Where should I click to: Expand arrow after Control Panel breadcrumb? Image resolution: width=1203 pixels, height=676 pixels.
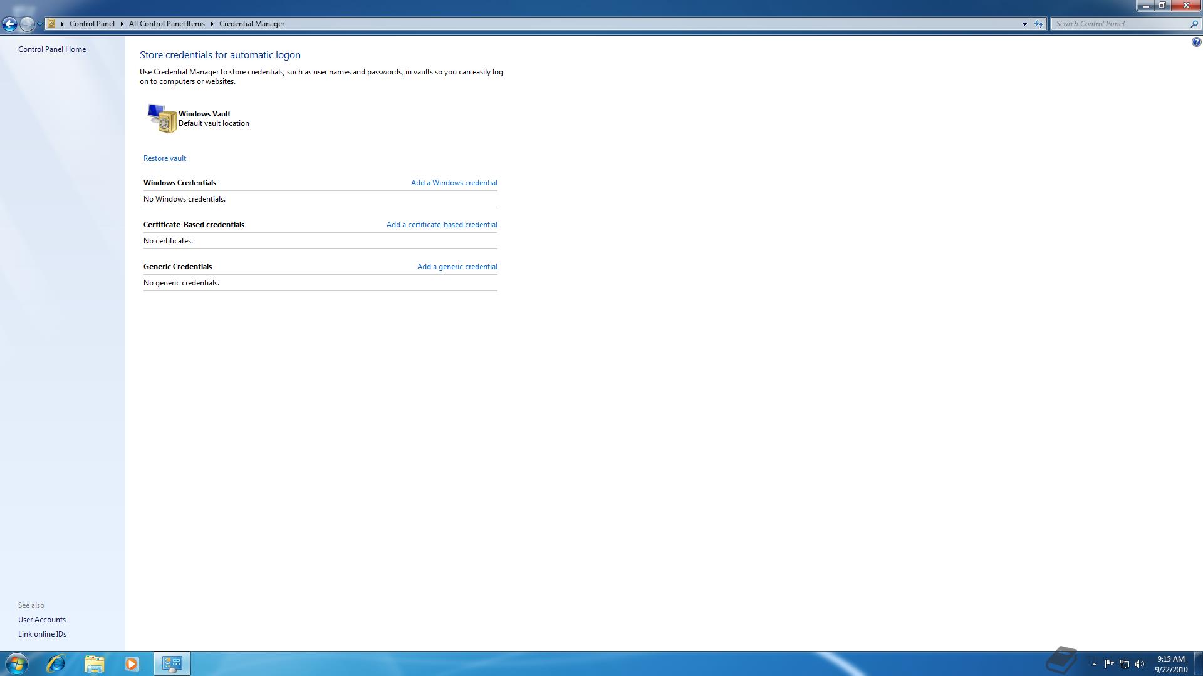(122, 24)
